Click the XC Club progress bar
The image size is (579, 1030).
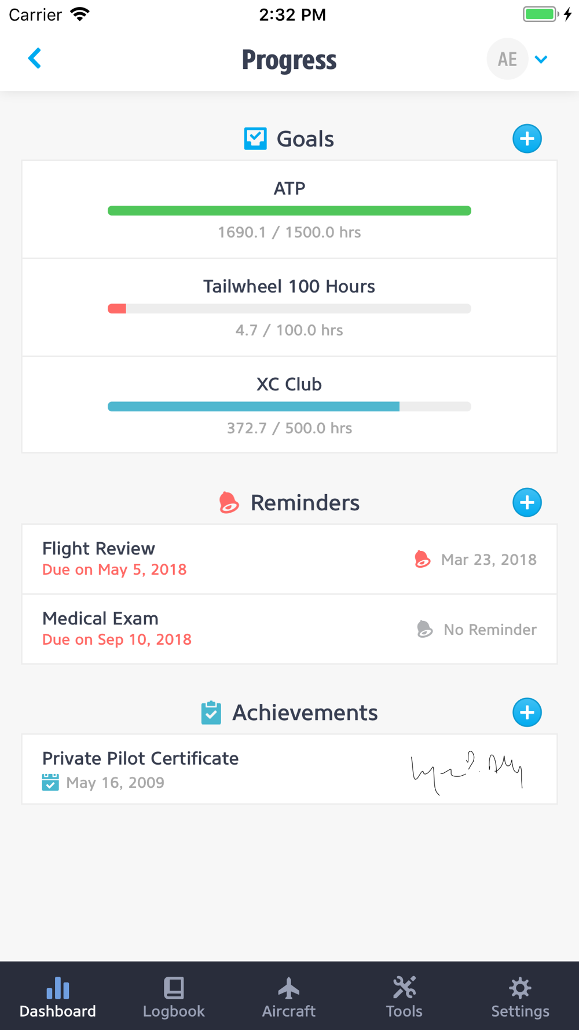(x=289, y=407)
